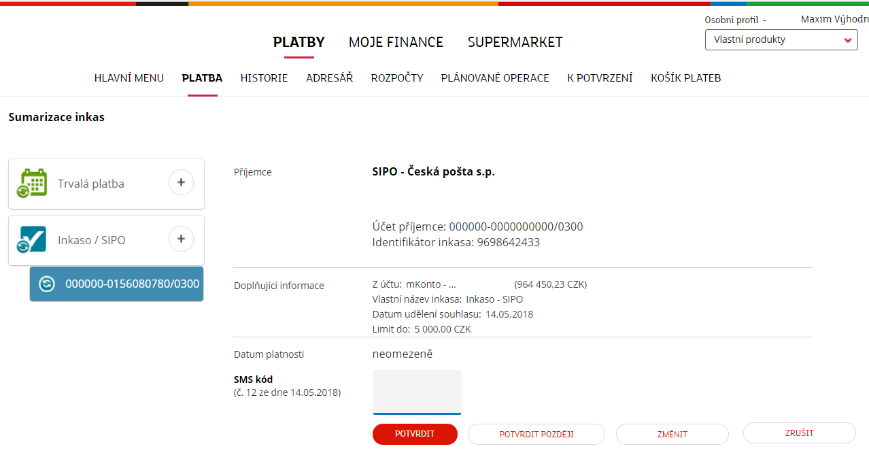The image size is (869, 455).
Task: Open the SUPERMARKET section
Action: tap(515, 42)
